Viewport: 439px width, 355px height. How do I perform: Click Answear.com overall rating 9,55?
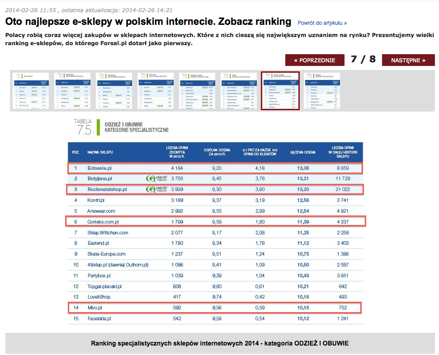(217, 211)
